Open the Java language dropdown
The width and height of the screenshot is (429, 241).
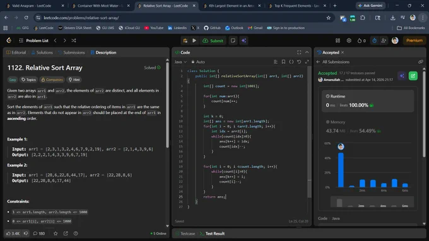(x=180, y=62)
